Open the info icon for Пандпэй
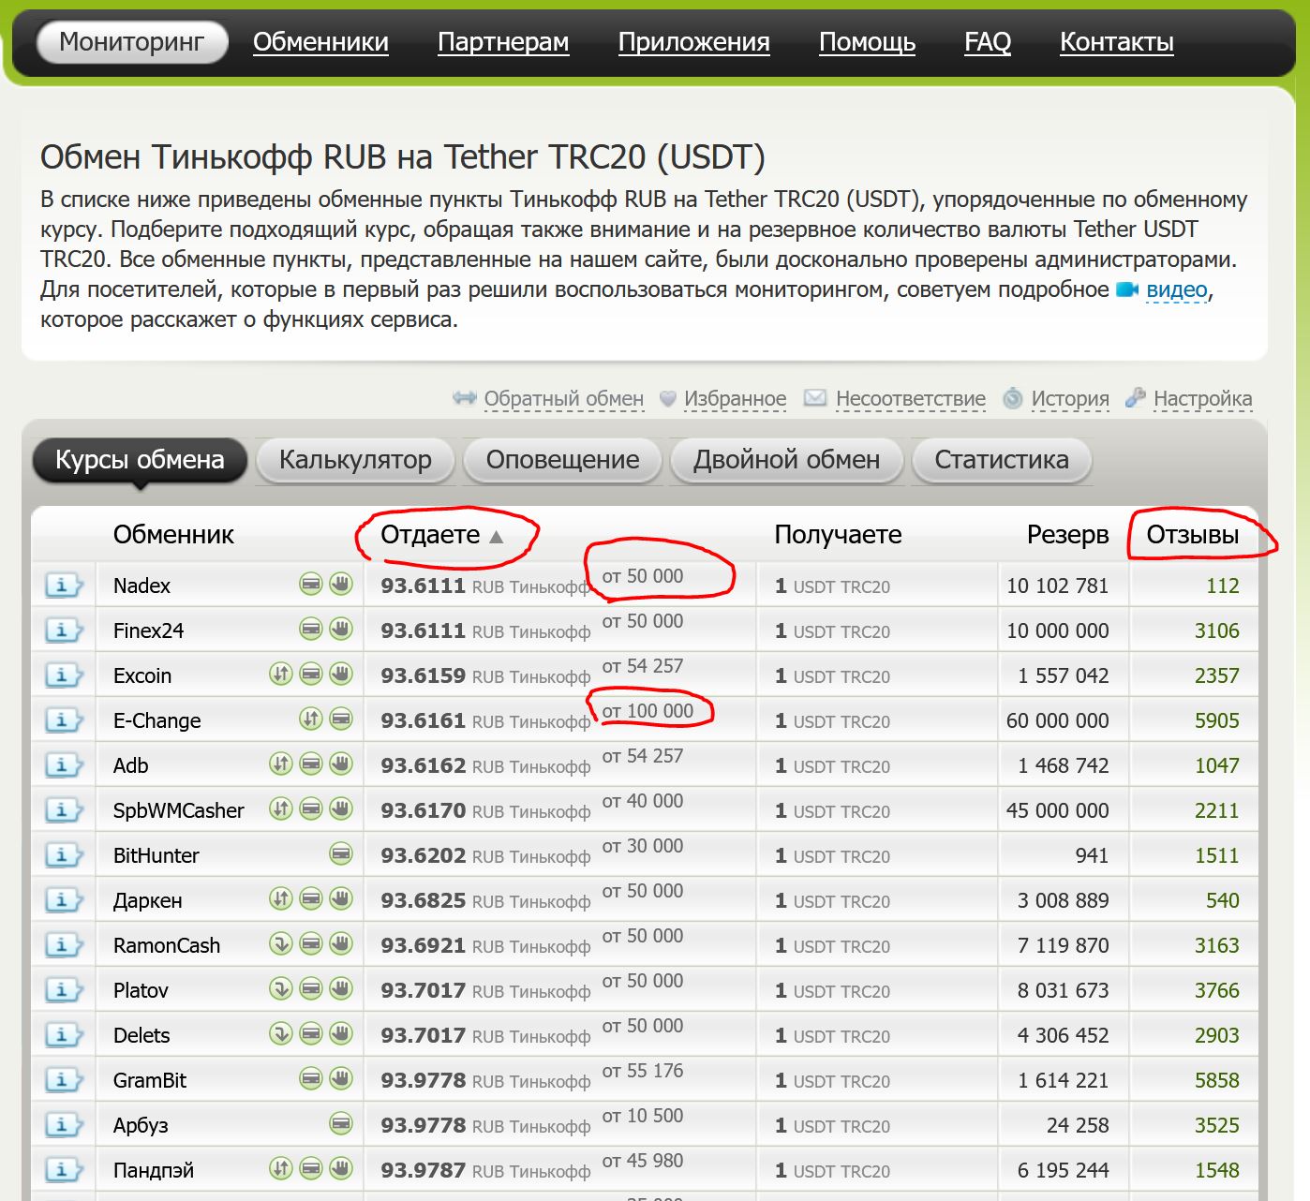This screenshot has width=1310, height=1201. [x=64, y=1170]
